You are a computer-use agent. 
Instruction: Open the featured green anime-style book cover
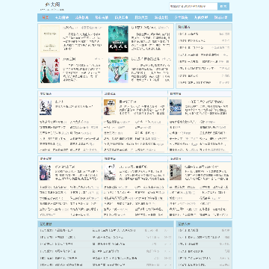(118, 70)
